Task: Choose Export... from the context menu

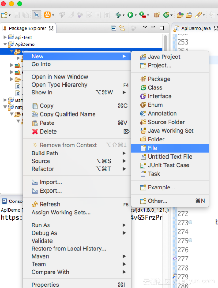Action: 77,191
